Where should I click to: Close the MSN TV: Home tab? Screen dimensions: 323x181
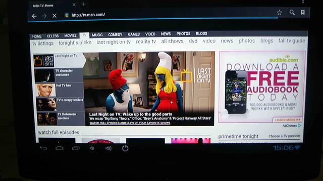tap(74, 5)
